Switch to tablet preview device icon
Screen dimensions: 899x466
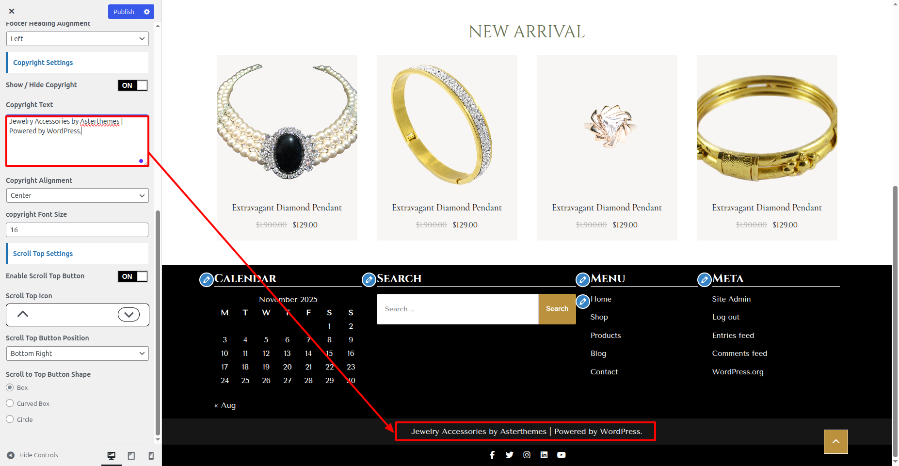131,455
